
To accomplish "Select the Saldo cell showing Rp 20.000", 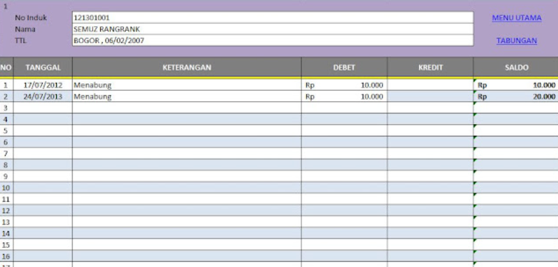I will coord(516,97).
